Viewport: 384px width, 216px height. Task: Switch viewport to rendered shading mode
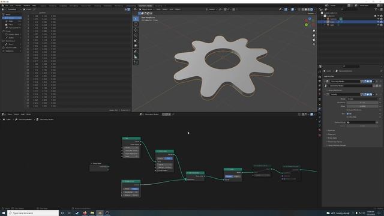(x=311, y=10)
